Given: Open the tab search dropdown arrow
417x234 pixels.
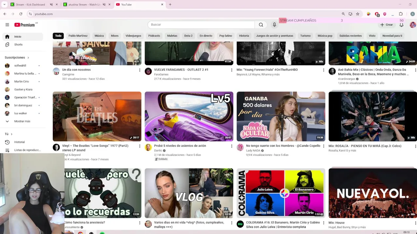Looking at the screenshot, I should click(4, 5).
